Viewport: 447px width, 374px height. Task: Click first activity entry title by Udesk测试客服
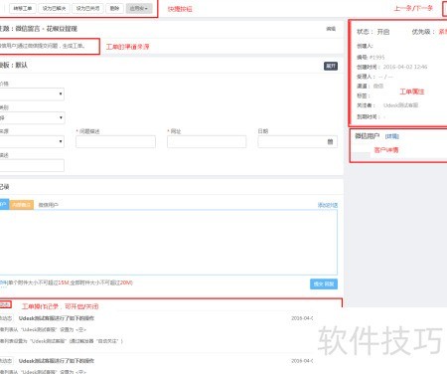coord(57,318)
